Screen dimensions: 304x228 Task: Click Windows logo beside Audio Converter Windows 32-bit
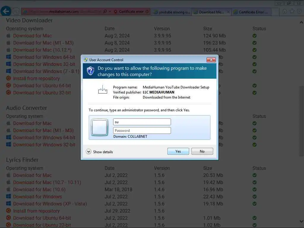(8, 145)
